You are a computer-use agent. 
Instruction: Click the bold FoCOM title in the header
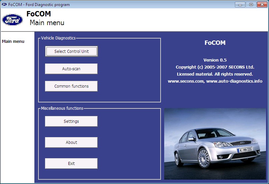[39, 14]
